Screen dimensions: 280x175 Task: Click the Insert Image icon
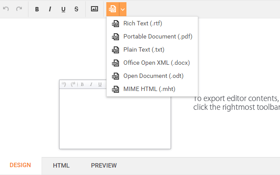pyautogui.click(x=94, y=9)
